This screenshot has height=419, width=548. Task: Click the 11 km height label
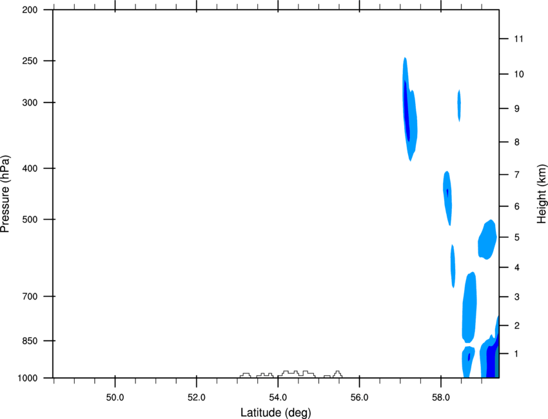pyautogui.click(x=519, y=39)
